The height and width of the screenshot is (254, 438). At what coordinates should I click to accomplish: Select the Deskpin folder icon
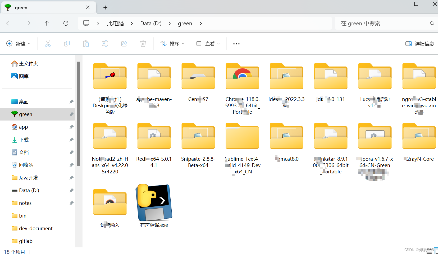(x=110, y=77)
